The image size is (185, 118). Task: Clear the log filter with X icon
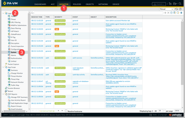168,13
